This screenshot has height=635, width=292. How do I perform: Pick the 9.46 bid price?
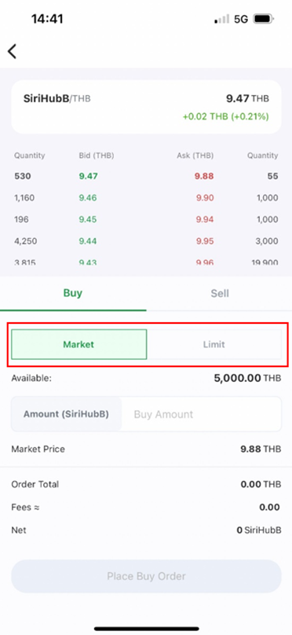pyautogui.click(x=89, y=198)
